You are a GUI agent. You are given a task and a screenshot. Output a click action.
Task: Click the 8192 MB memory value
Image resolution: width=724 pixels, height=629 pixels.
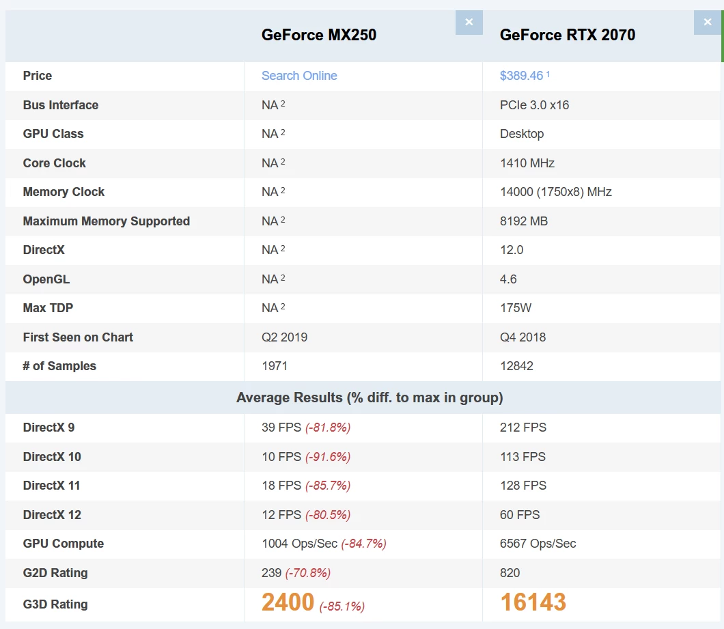(524, 221)
